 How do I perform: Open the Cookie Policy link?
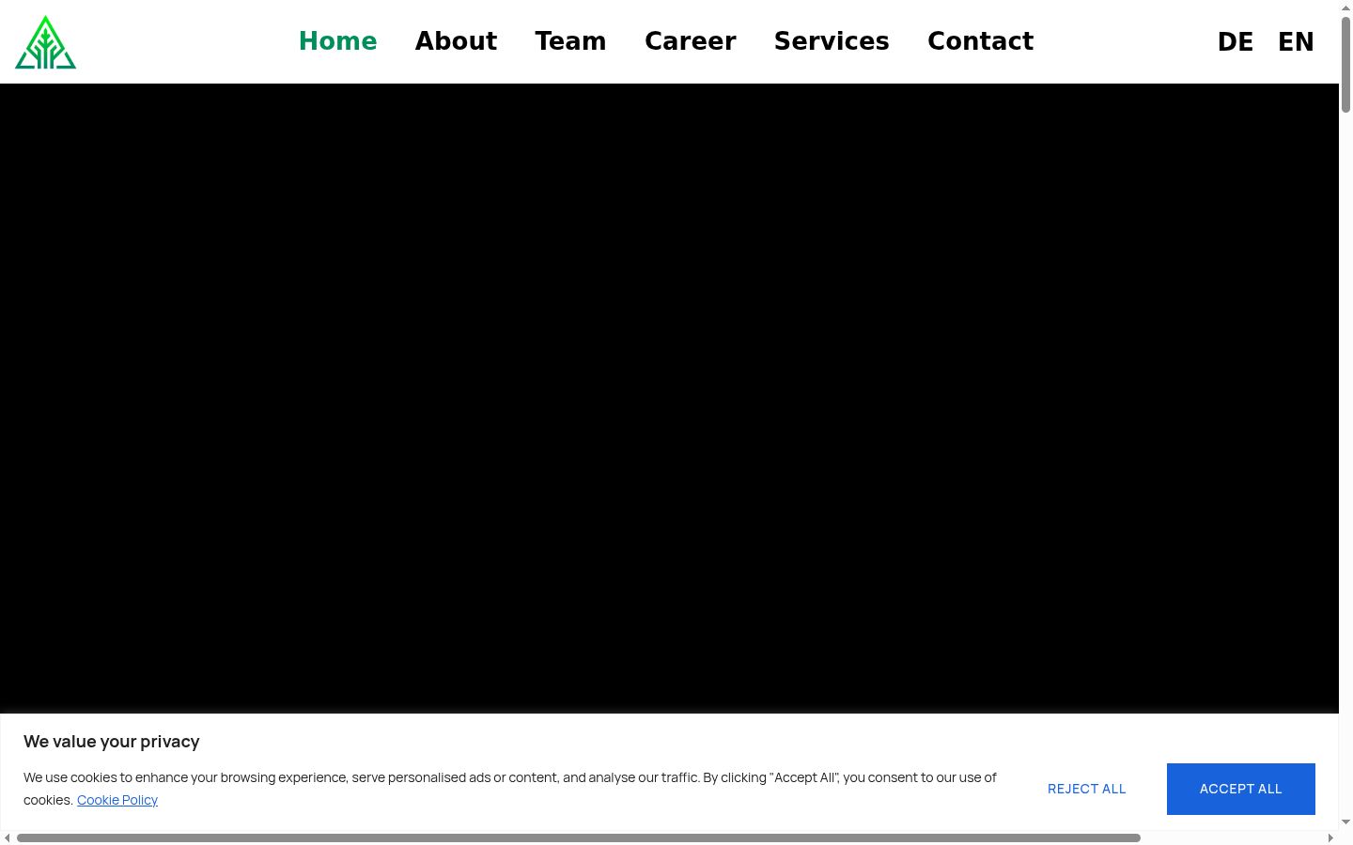pos(117,800)
